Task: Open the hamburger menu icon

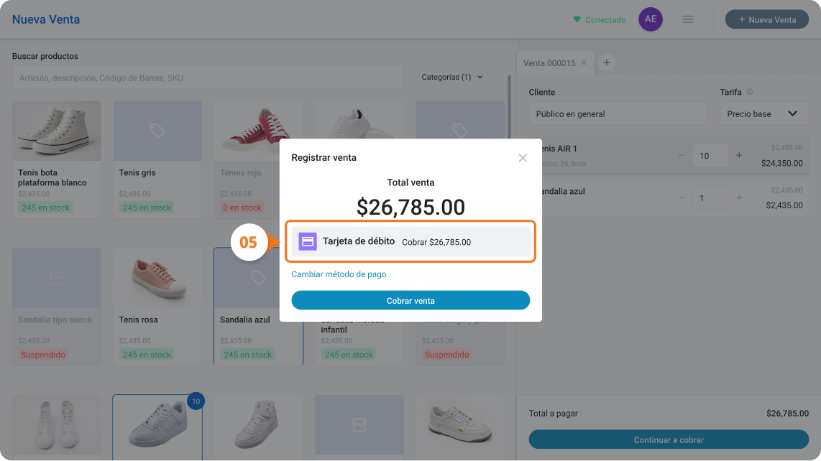Action: pos(687,19)
